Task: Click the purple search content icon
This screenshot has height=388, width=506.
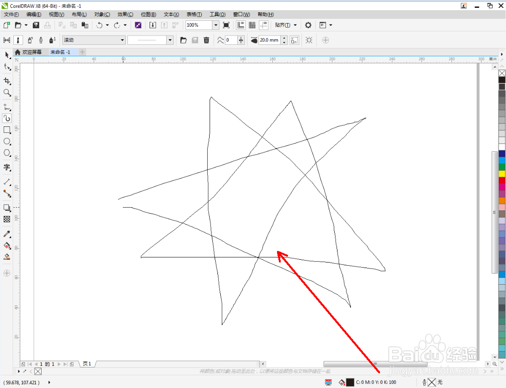Action: pyautogui.click(x=138, y=25)
